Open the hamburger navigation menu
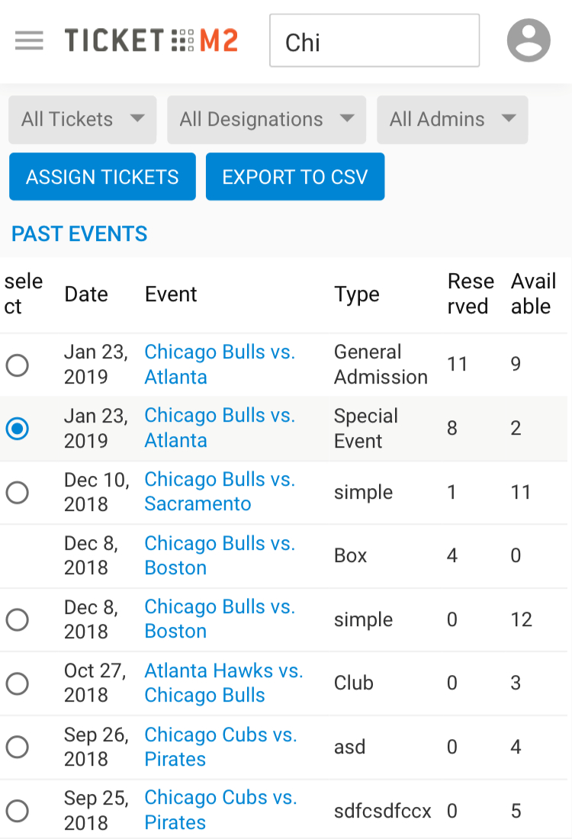 [x=29, y=40]
